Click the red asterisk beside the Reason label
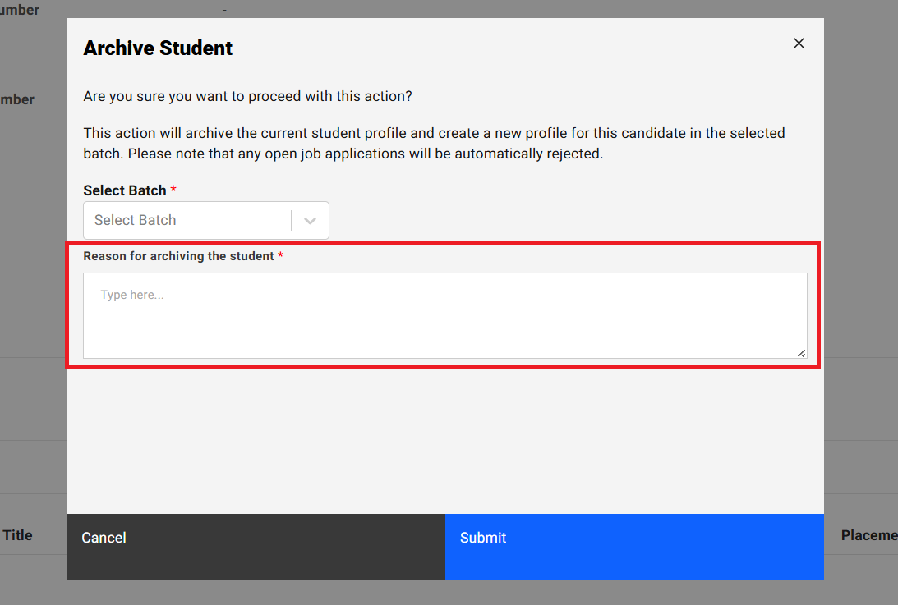The width and height of the screenshot is (898, 605). (x=280, y=256)
